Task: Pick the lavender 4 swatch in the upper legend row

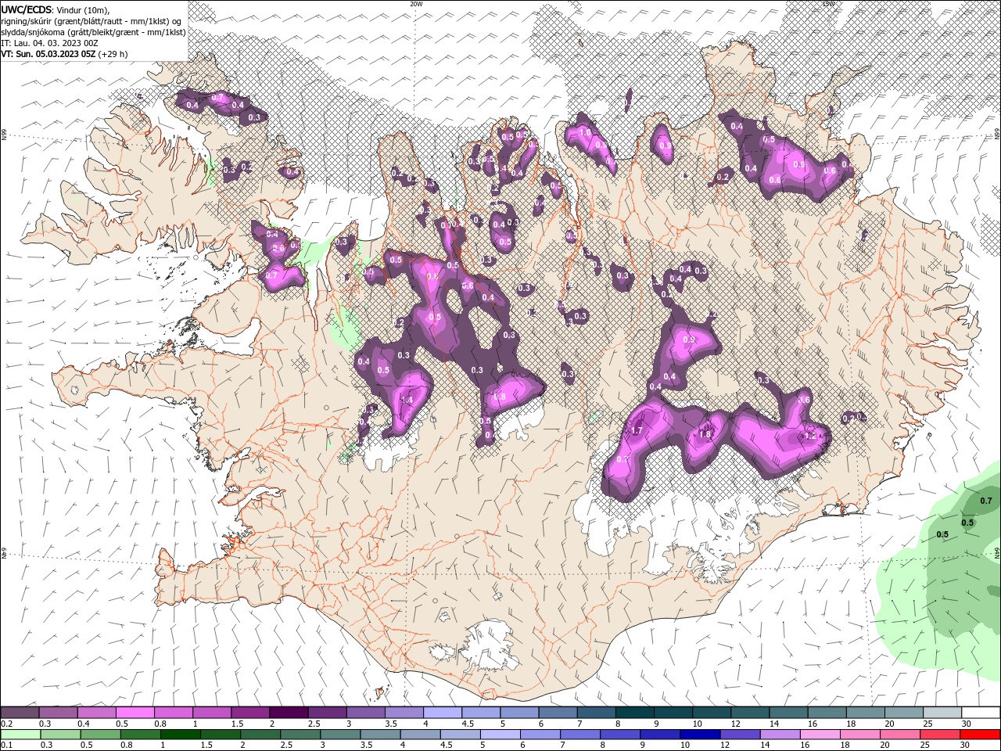Action: click(442, 713)
